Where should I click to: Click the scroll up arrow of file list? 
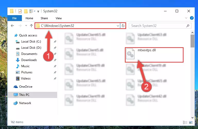pyautogui.click(x=192, y=33)
